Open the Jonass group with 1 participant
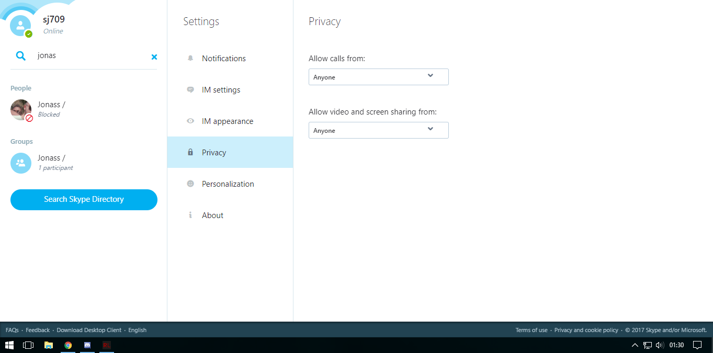Image resolution: width=713 pixels, height=353 pixels. tap(84, 163)
